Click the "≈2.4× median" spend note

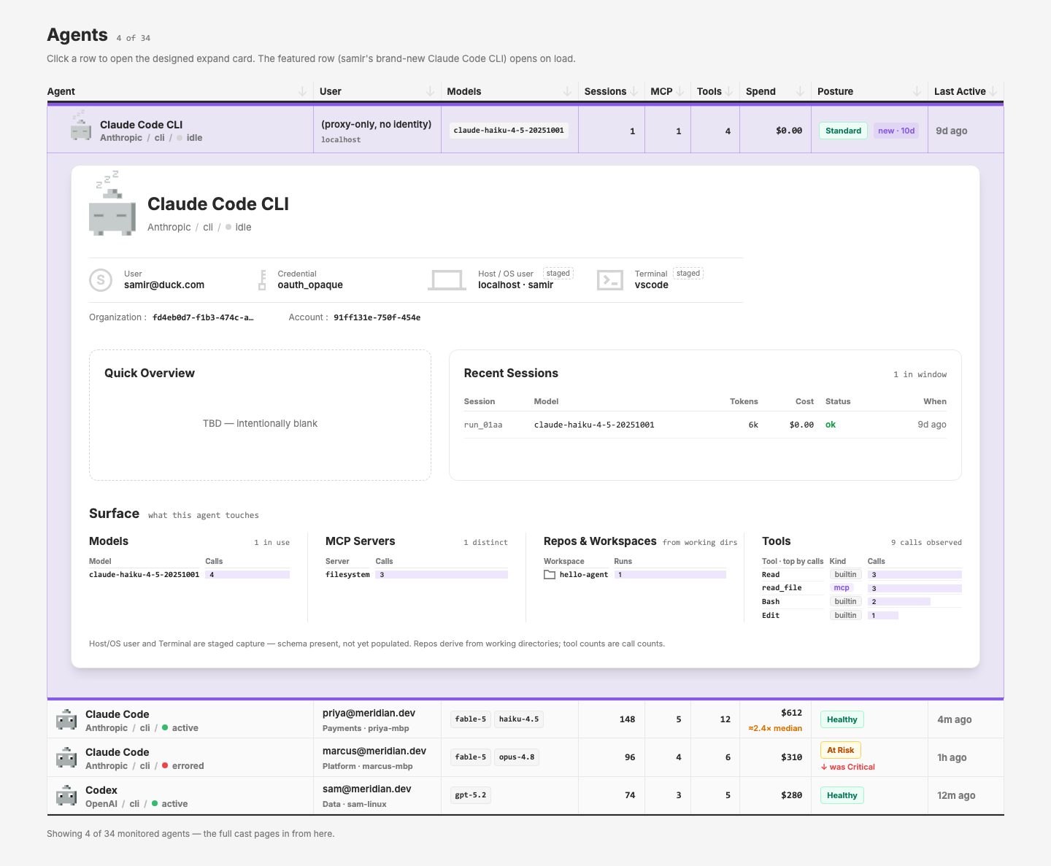(775, 728)
